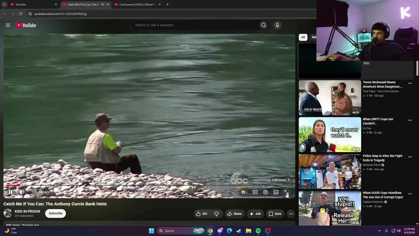The width and height of the screenshot is (419, 236).
Task: Subscribe to KIDS IN PRISON channel
Action: click(55, 213)
